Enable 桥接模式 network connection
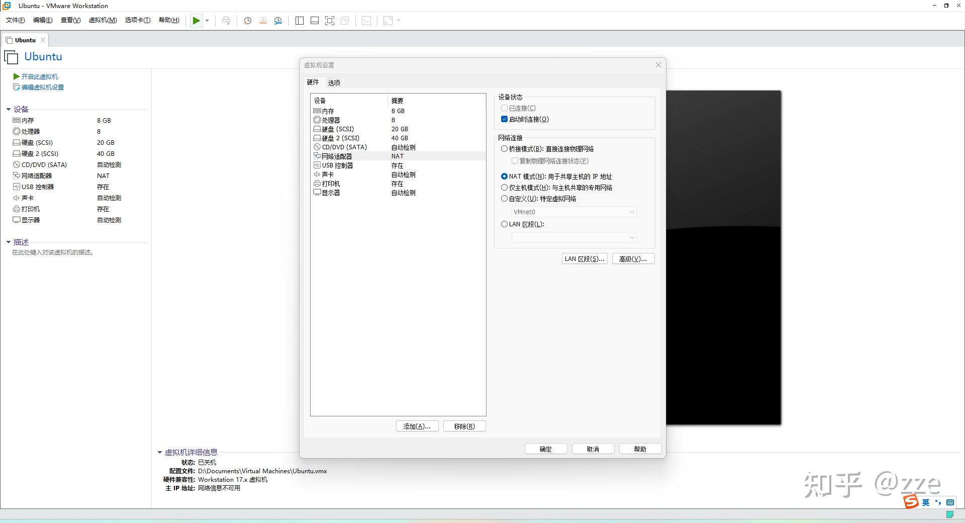965x523 pixels. (504, 148)
